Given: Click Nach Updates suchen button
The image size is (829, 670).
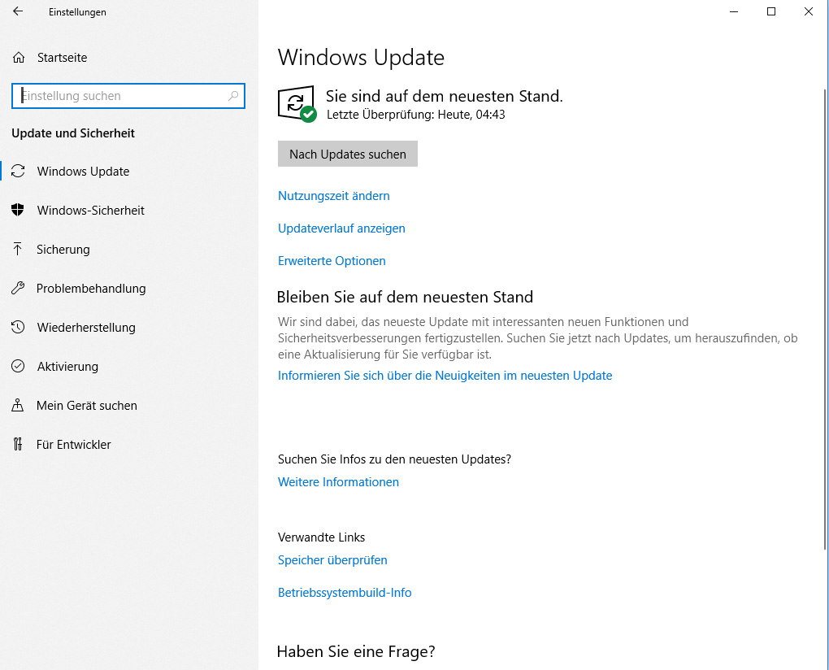Looking at the screenshot, I should pos(347,154).
